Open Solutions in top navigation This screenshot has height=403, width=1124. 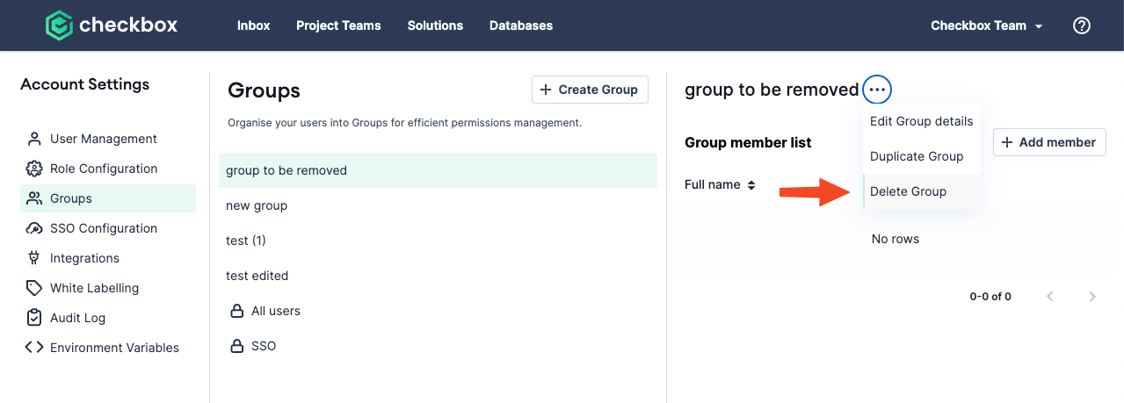tap(435, 25)
